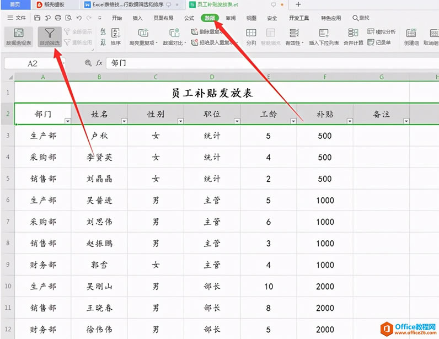This screenshot has width=439, height=339.
Task: Open the 工龄 column filter dropdown
Action: click(293, 121)
